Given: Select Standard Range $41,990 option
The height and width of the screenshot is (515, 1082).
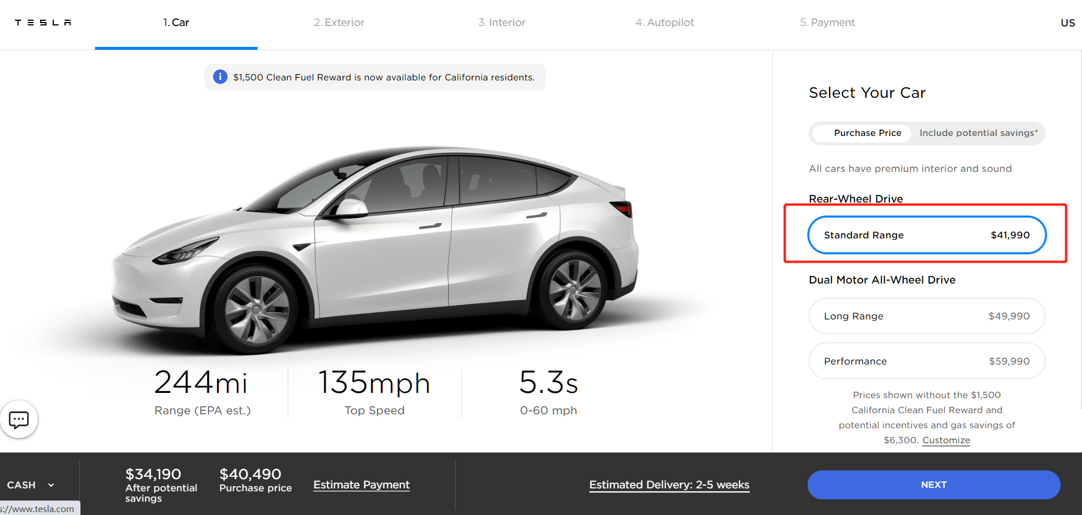Looking at the screenshot, I should (927, 235).
